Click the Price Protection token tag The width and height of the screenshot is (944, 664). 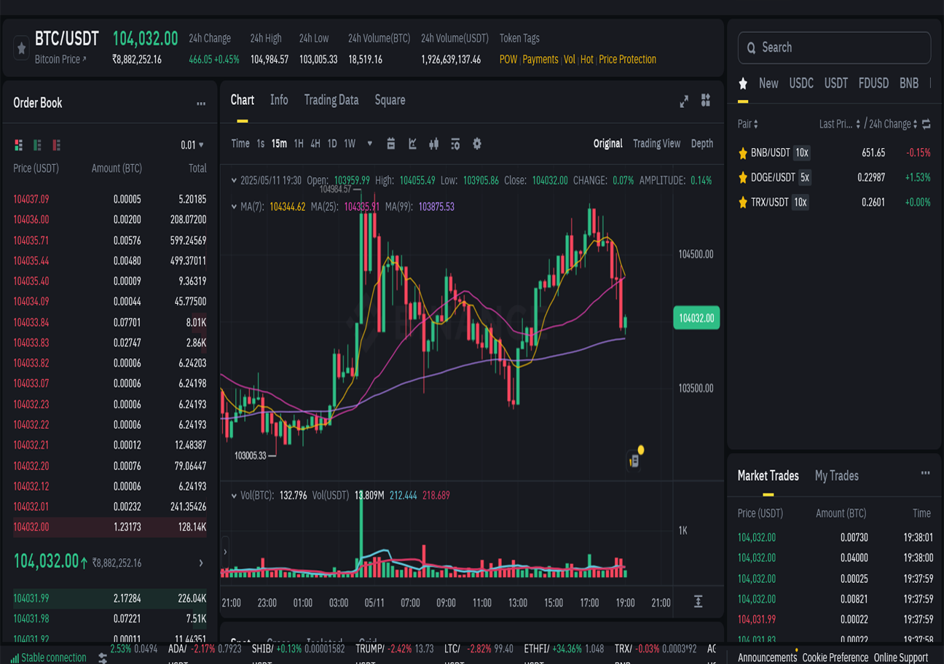(628, 60)
